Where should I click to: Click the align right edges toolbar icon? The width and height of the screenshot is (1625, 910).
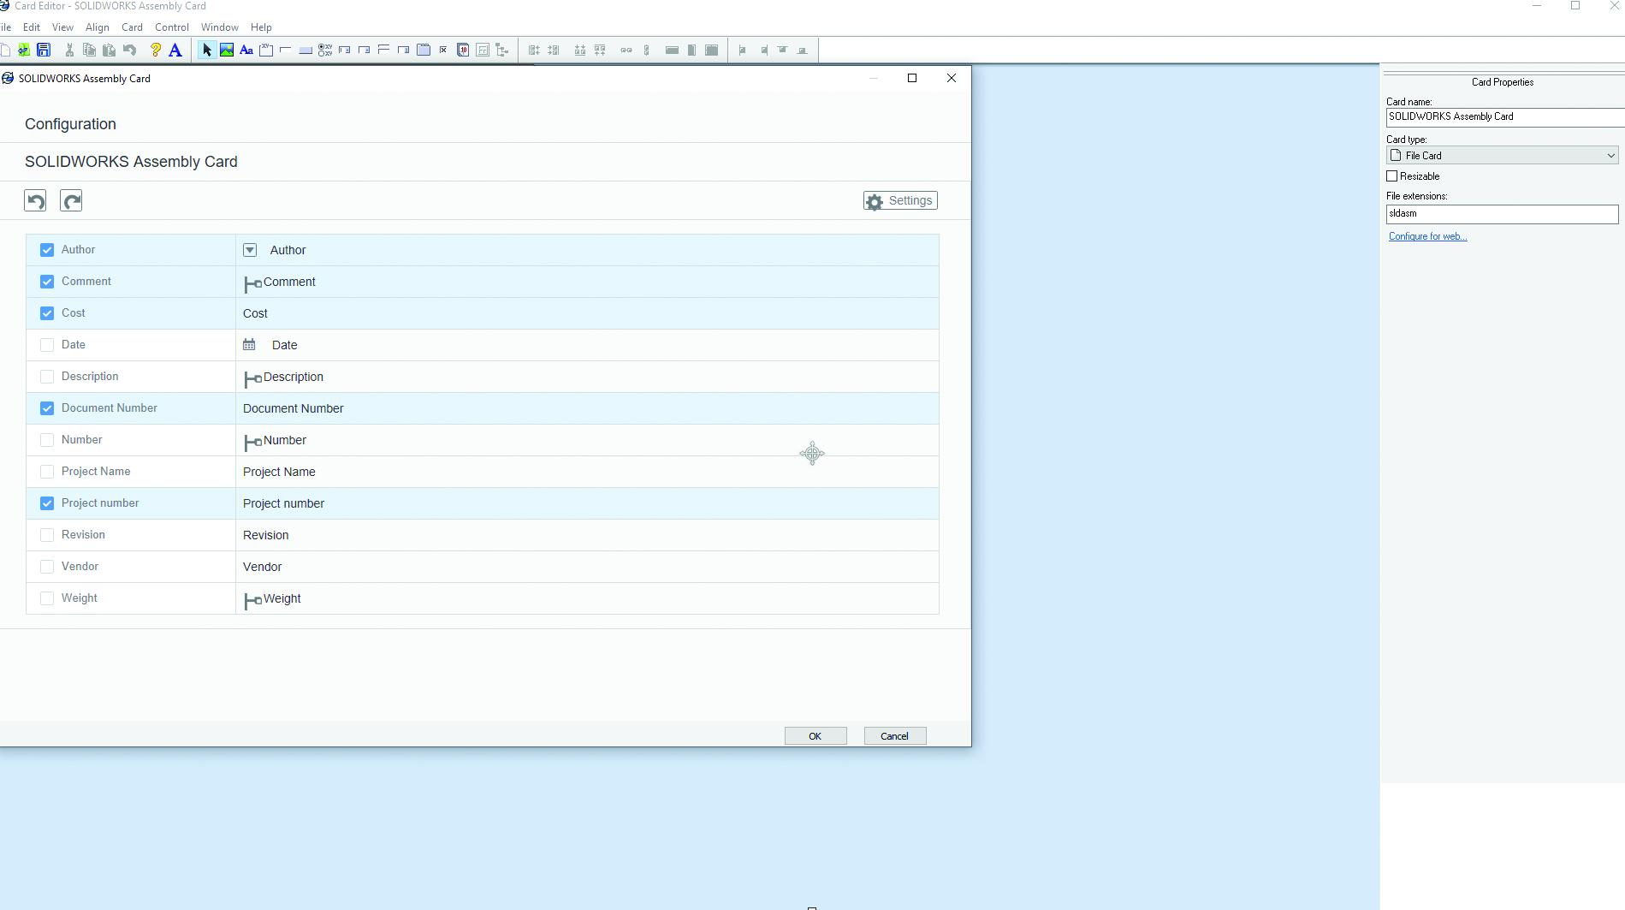pos(554,50)
